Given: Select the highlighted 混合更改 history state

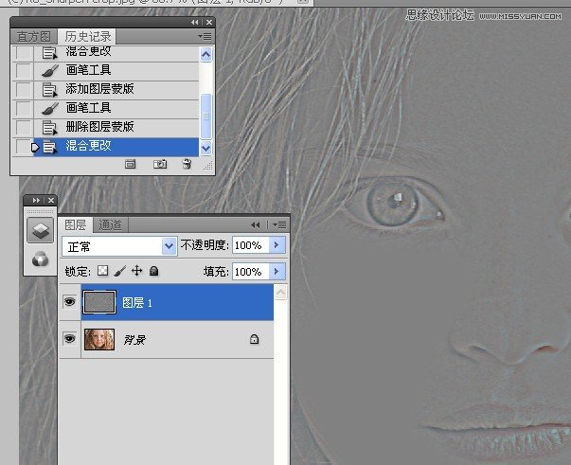Looking at the screenshot, I should (x=116, y=147).
